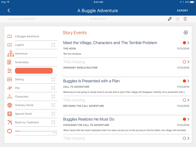Mark project as favorite with star icon
This screenshot has width=196, height=147.
(x=177, y=19)
